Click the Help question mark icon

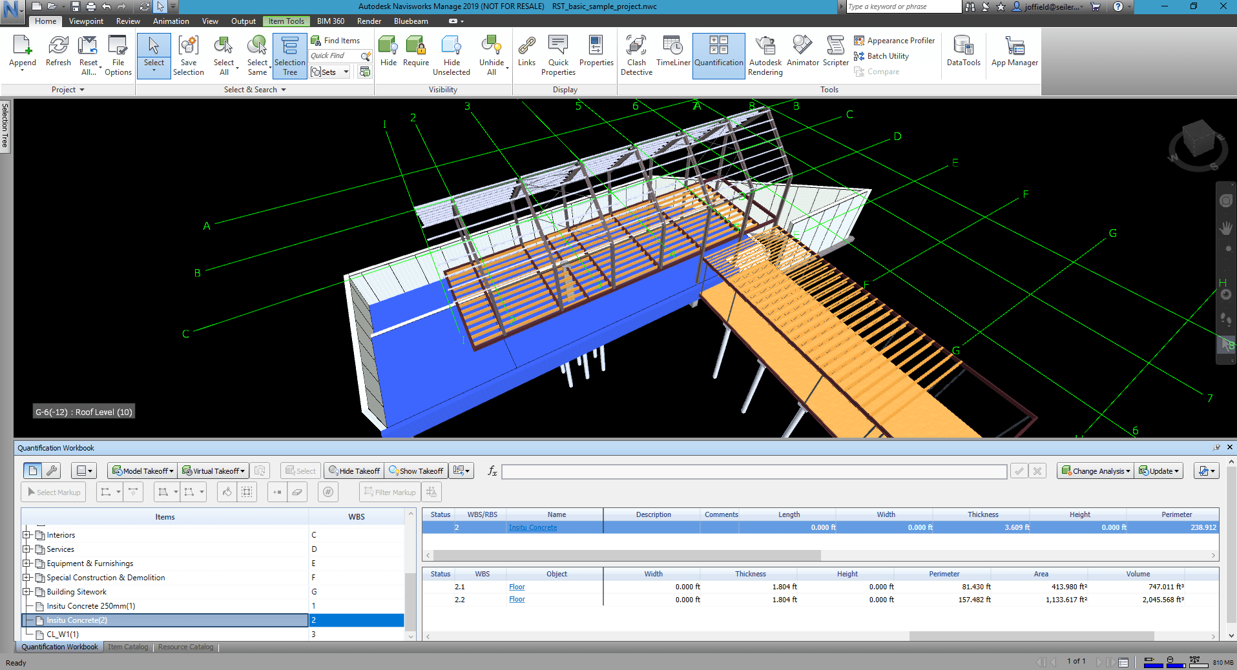pos(1118,6)
